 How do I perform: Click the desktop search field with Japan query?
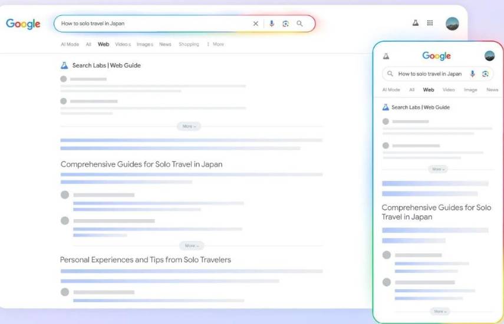[x=153, y=24]
